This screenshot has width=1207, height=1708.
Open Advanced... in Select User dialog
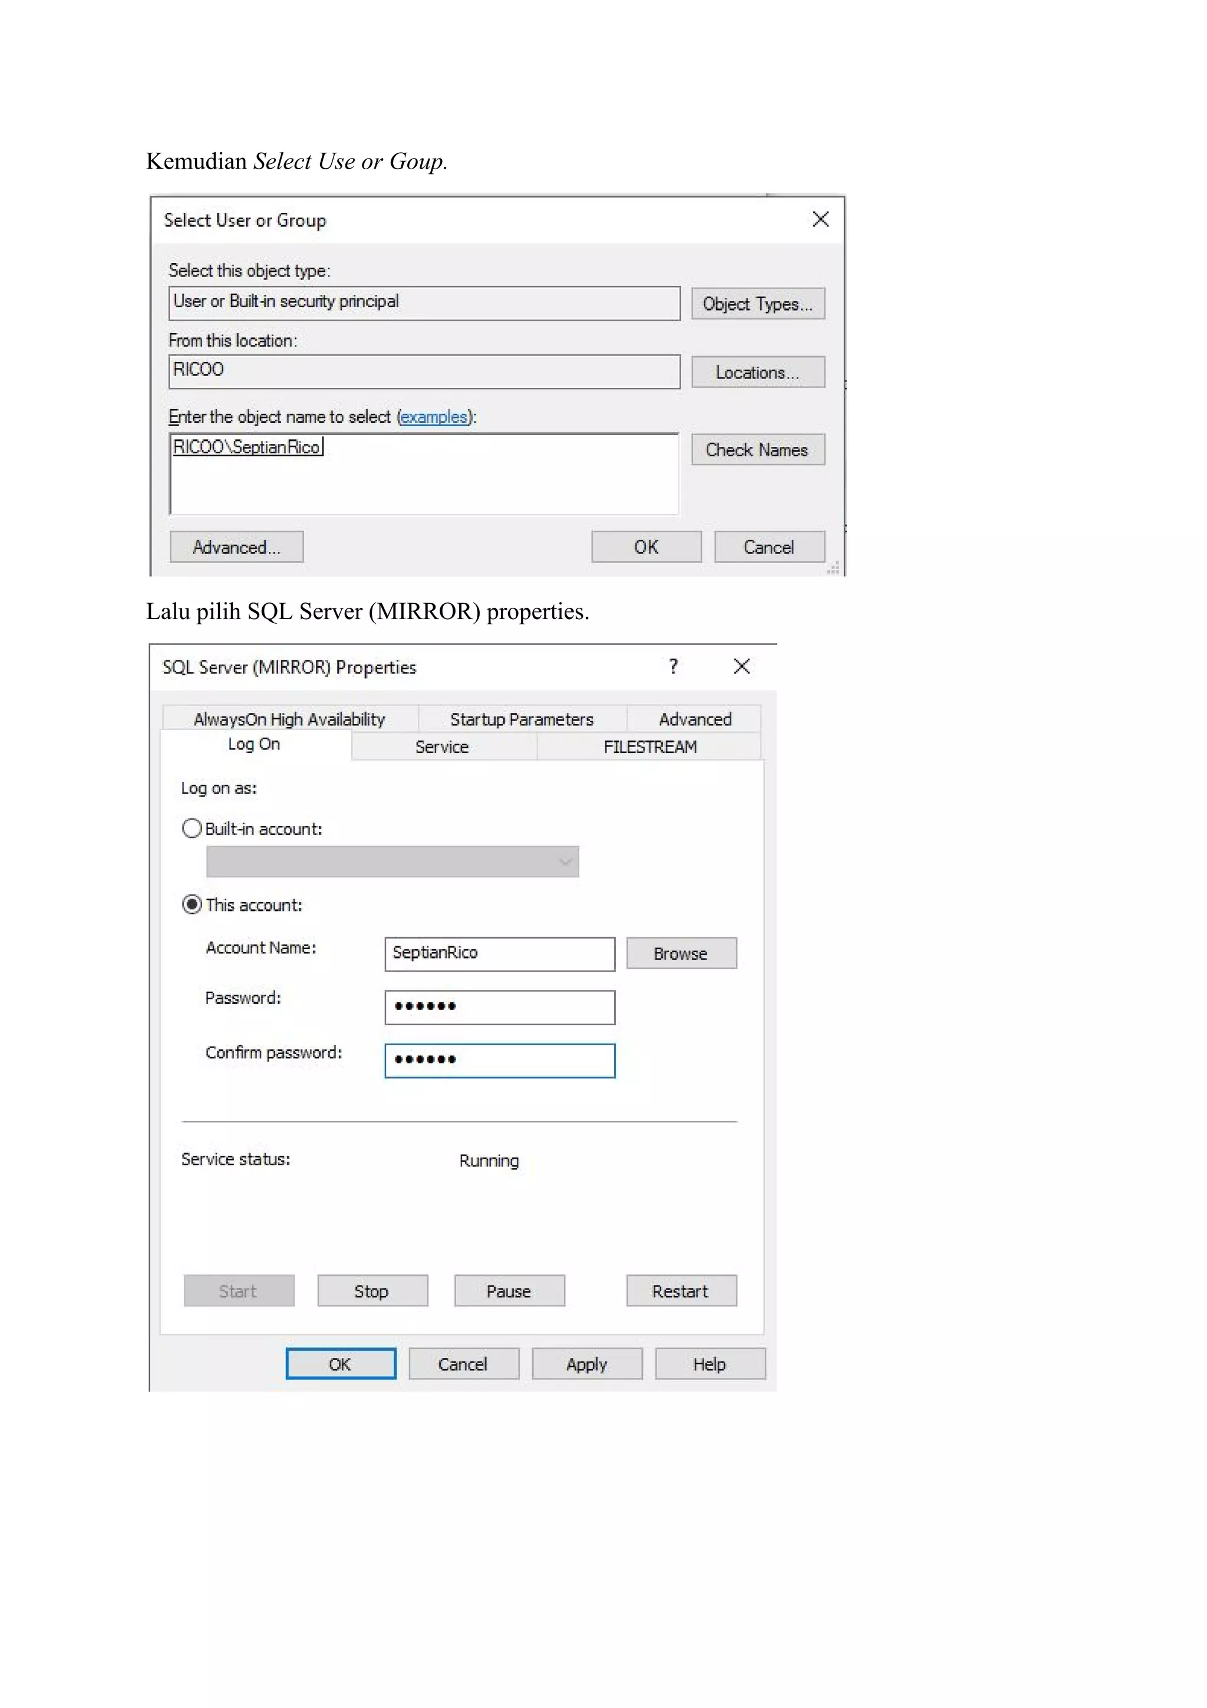[236, 547]
